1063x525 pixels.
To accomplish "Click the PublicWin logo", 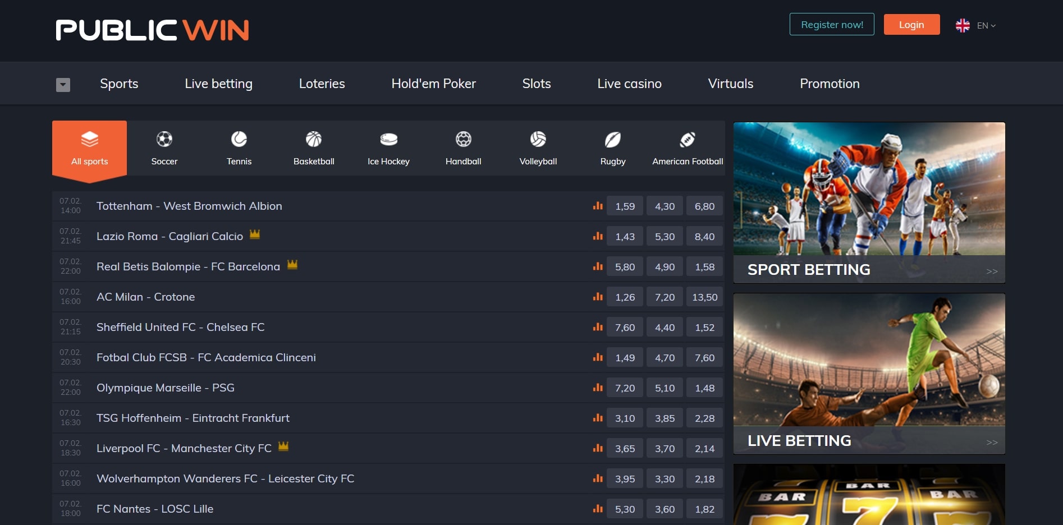I will pos(152,30).
